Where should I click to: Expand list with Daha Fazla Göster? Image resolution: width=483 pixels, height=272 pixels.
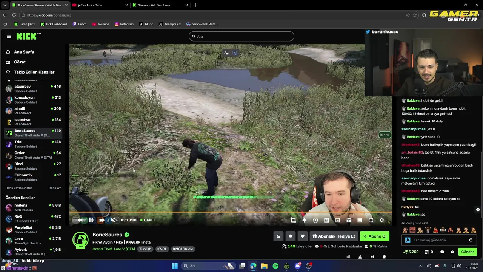pyautogui.click(x=19, y=188)
